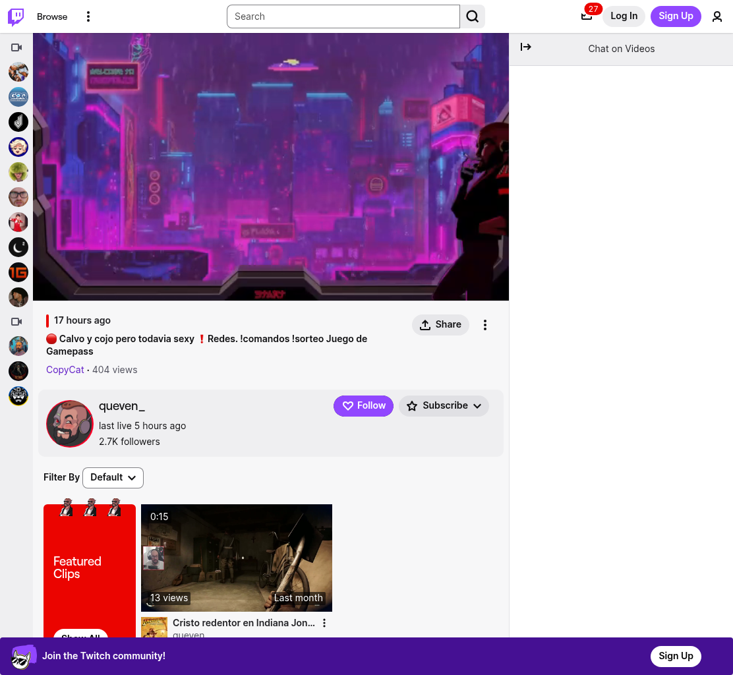Open sidebar channel with red dress avatar

(x=18, y=222)
